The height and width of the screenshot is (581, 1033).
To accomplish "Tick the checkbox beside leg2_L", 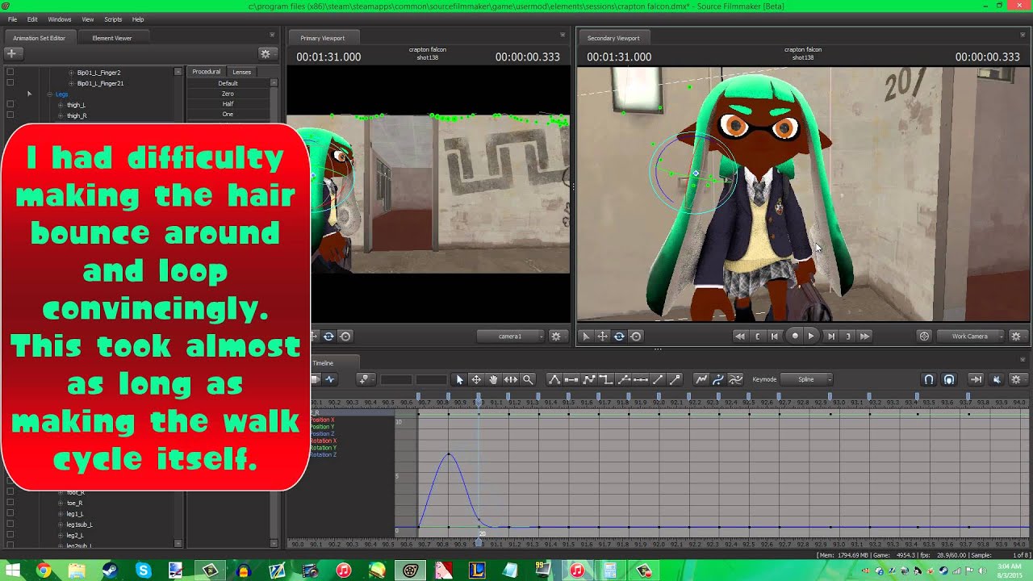I will tap(10, 535).
